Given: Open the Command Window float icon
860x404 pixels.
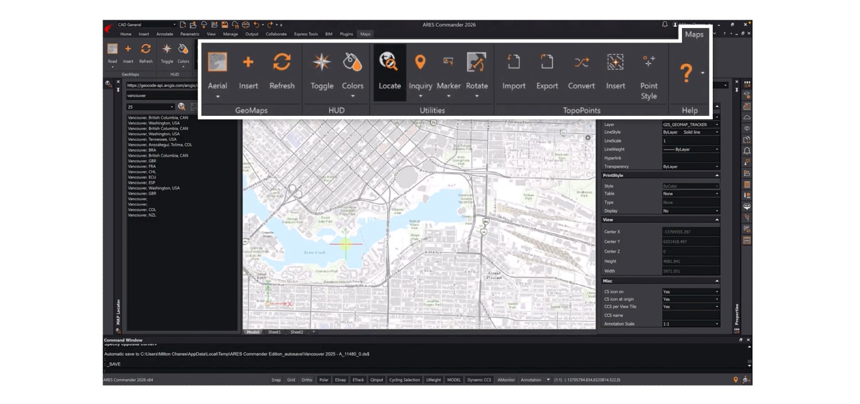Looking at the screenshot, I should click(741, 340).
